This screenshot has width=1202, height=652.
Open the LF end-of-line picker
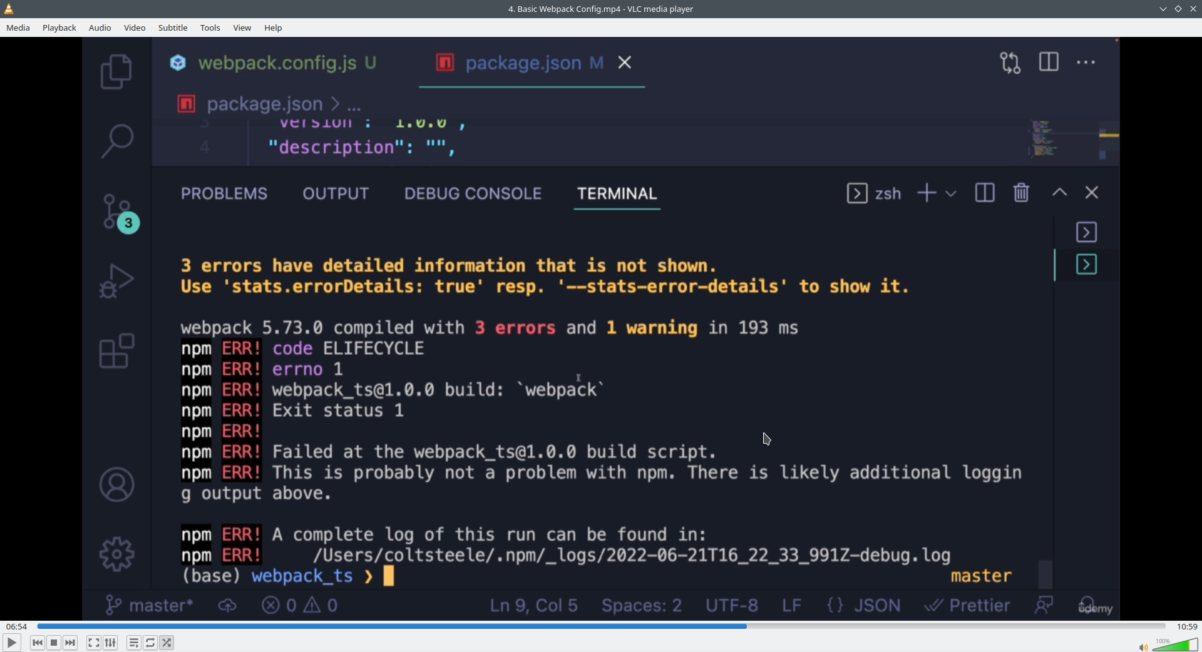coord(792,605)
